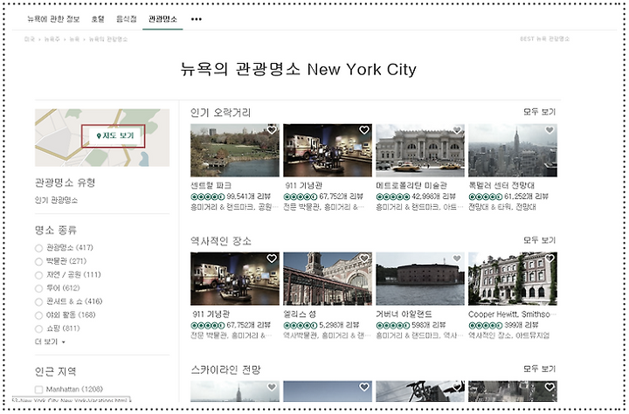Select the 관광명소 tab

coord(162,19)
